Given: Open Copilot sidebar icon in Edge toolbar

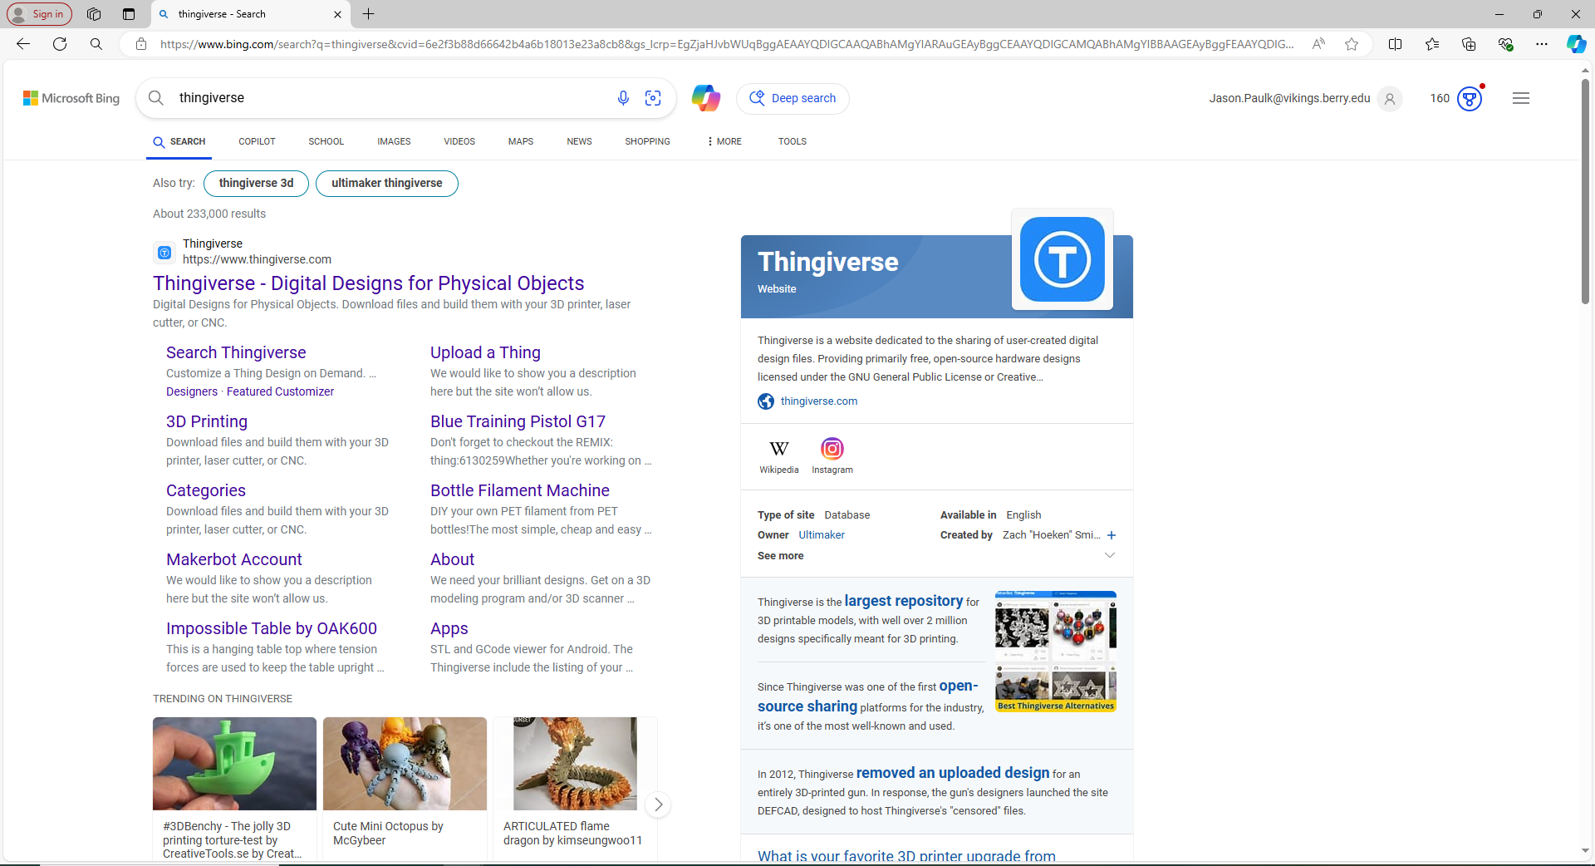Looking at the screenshot, I should (x=1576, y=44).
